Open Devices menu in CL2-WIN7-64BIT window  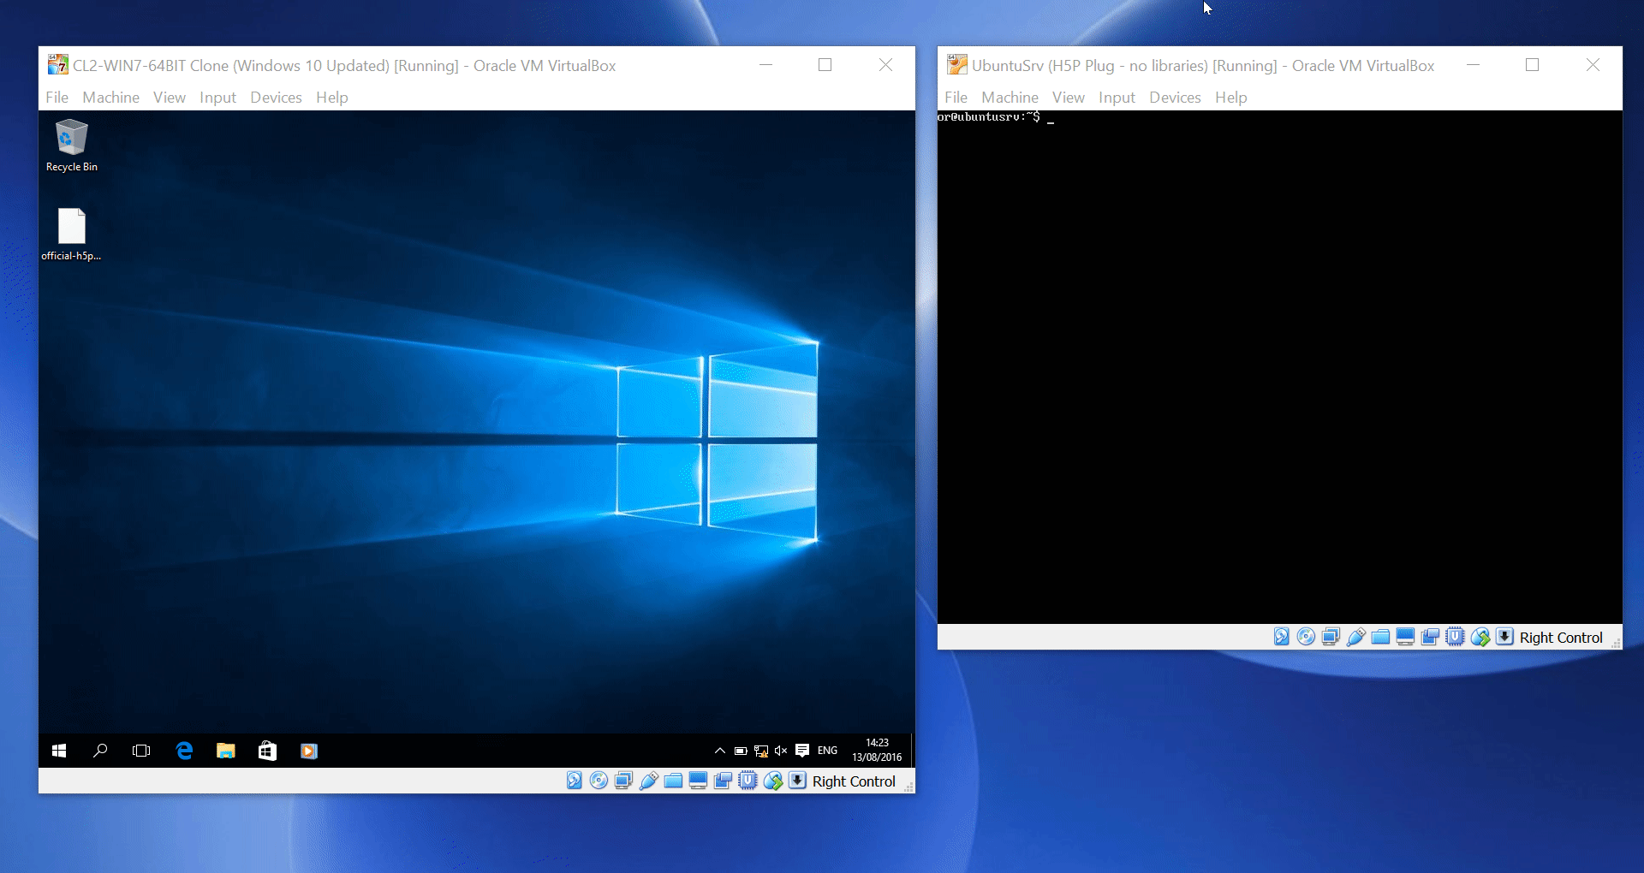(x=276, y=98)
